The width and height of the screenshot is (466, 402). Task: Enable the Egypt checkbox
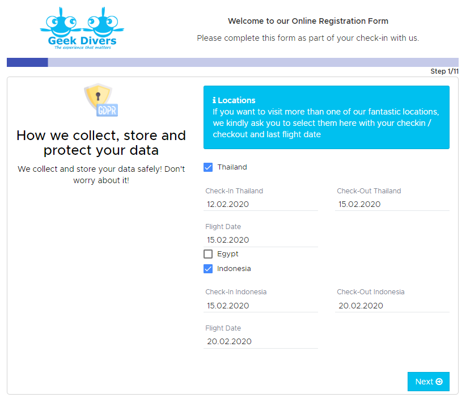click(x=208, y=254)
